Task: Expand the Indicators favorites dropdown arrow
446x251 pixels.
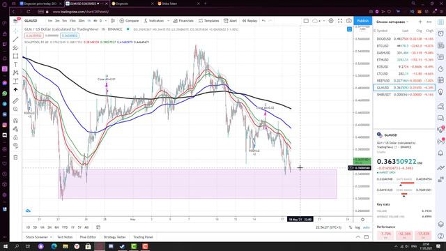Action: [x=168, y=20]
